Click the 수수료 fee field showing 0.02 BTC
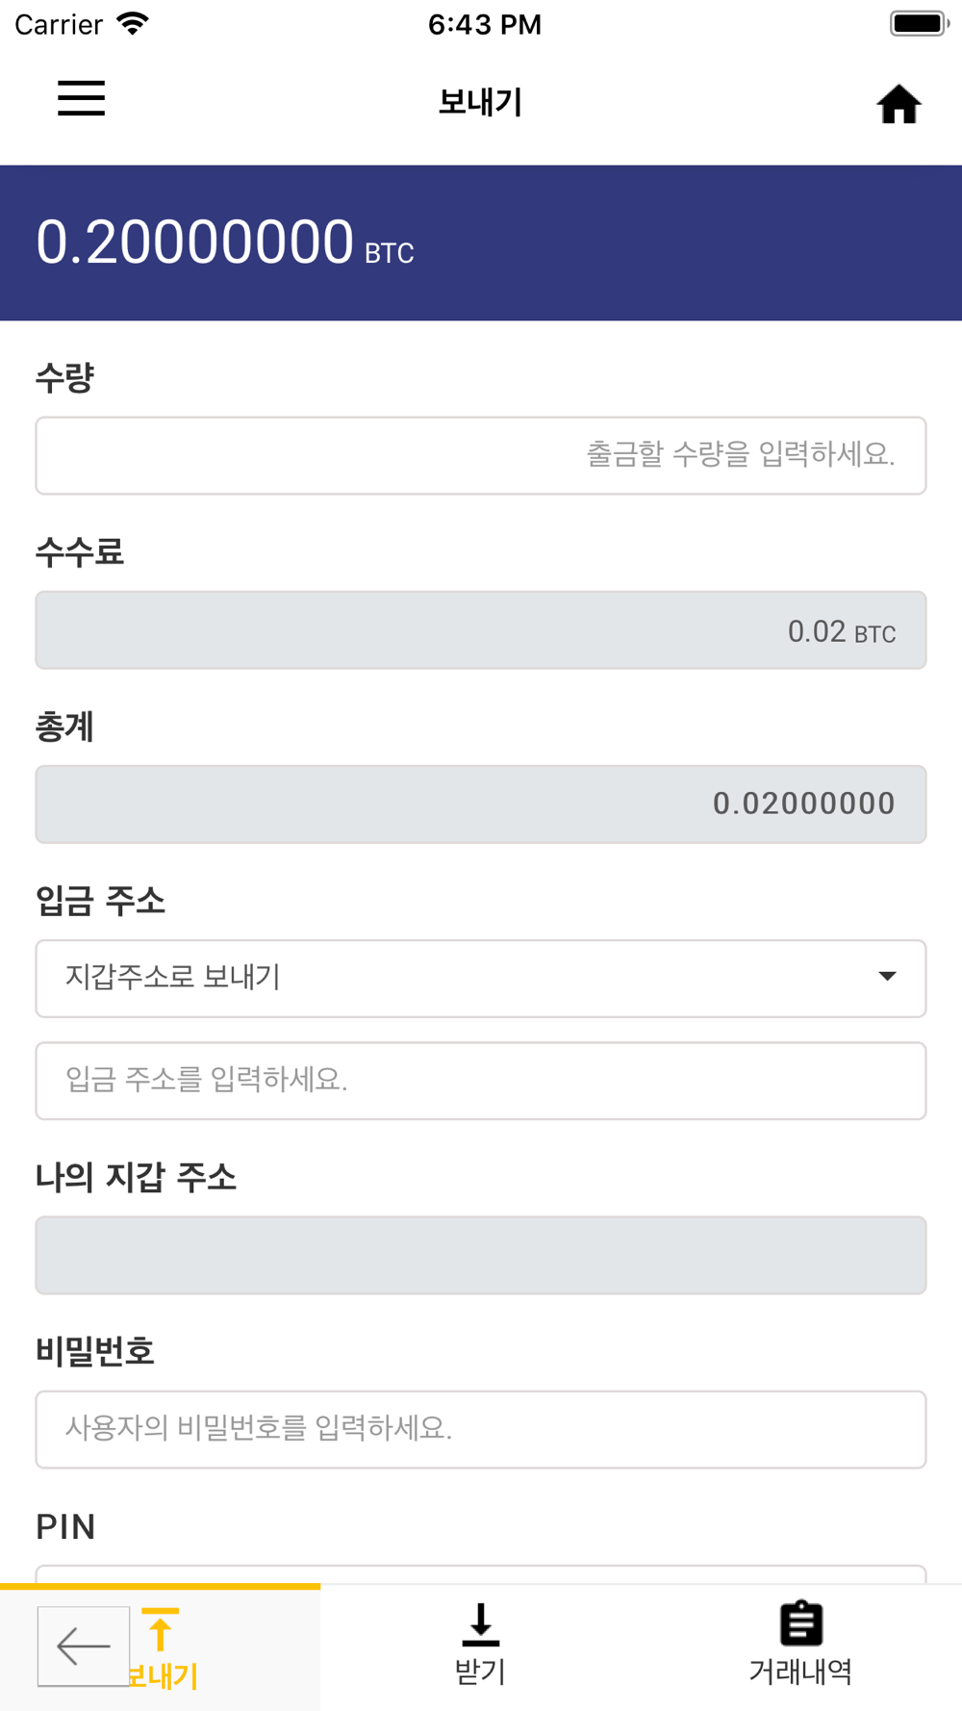 click(481, 630)
